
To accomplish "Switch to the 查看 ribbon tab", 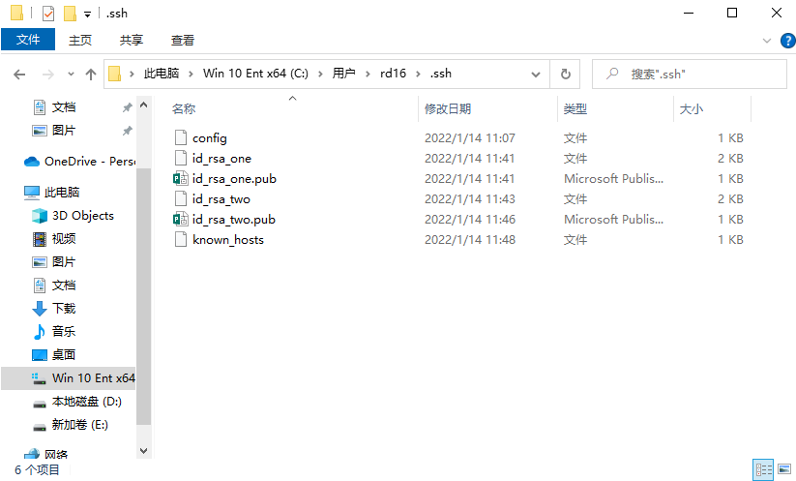I will tap(182, 40).
